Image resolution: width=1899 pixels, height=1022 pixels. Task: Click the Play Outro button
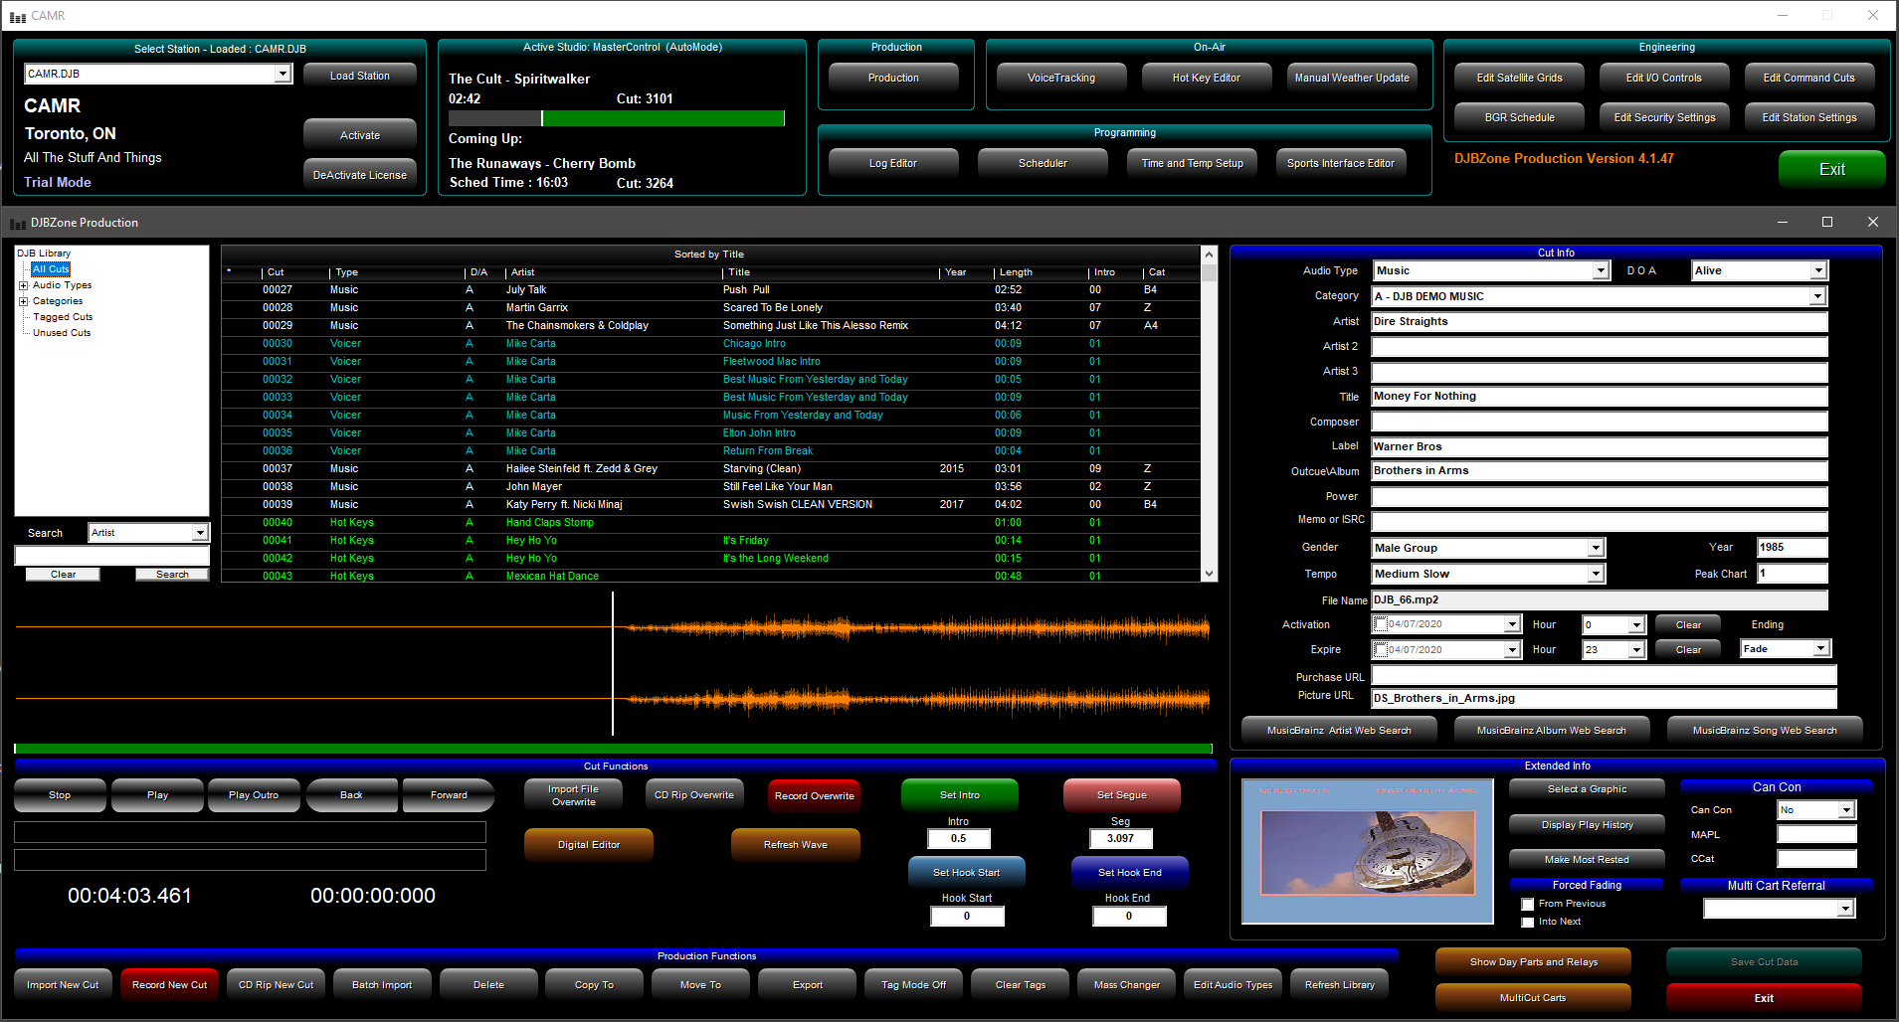tap(254, 795)
